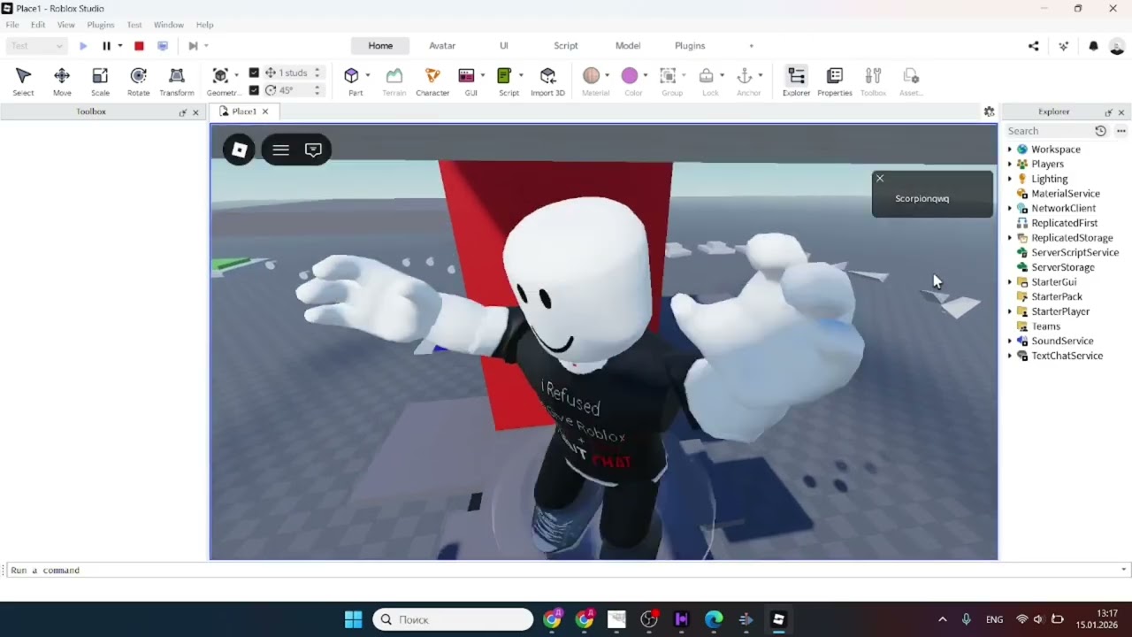Open the Color dropdown arrow

click(646, 75)
